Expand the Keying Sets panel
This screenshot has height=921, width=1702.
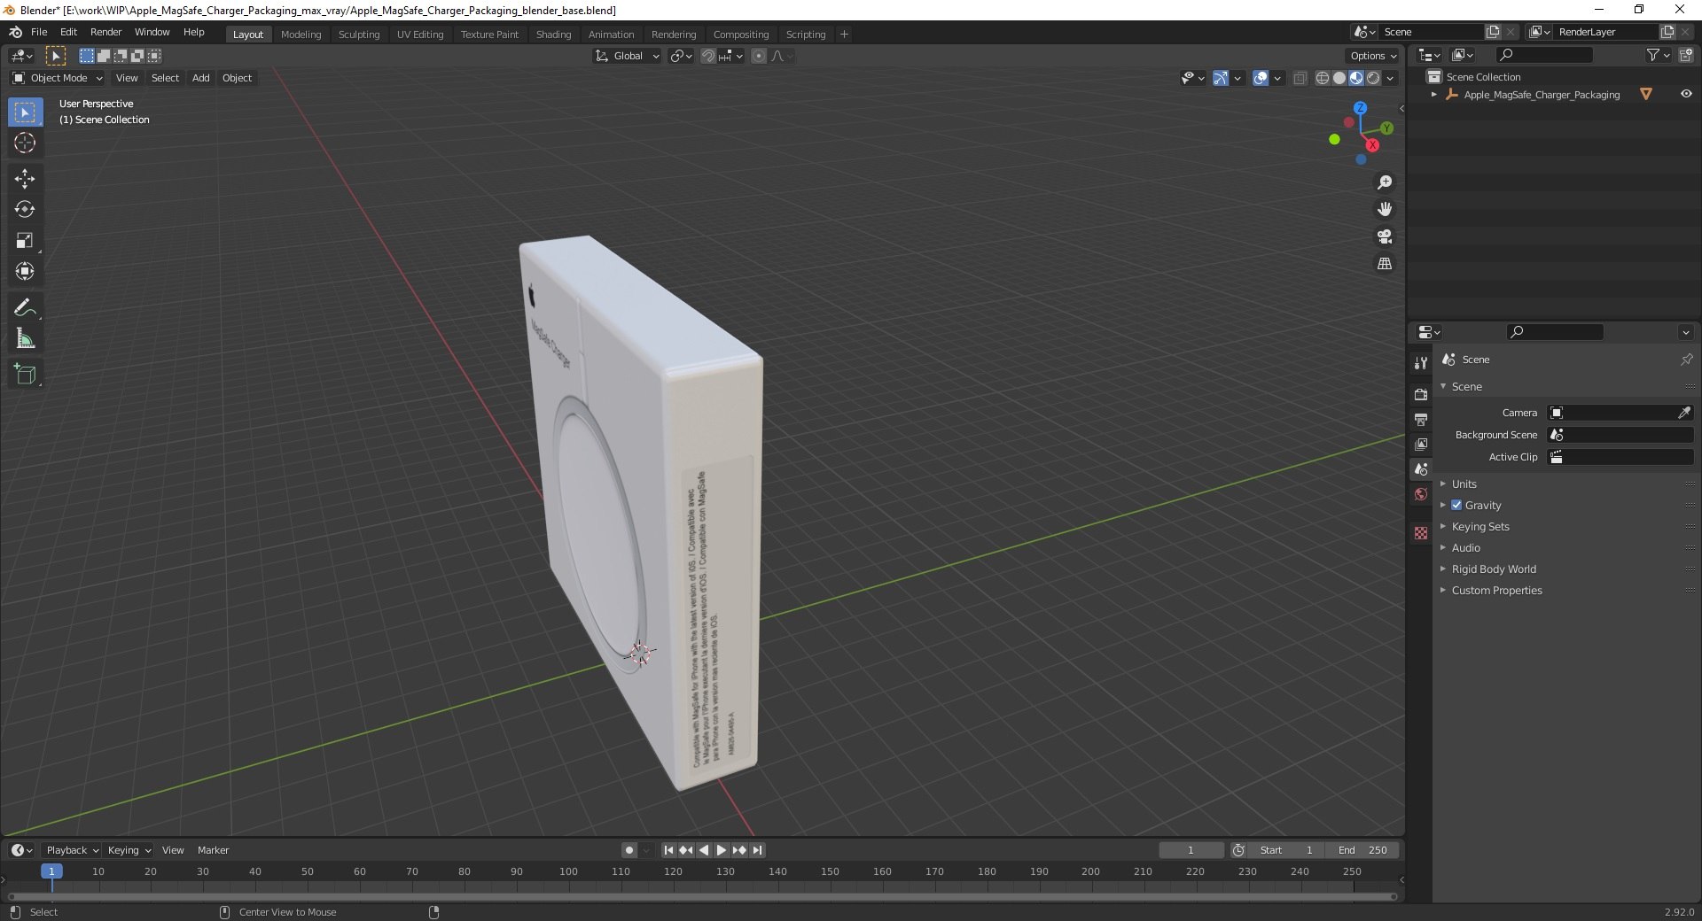[x=1479, y=526]
